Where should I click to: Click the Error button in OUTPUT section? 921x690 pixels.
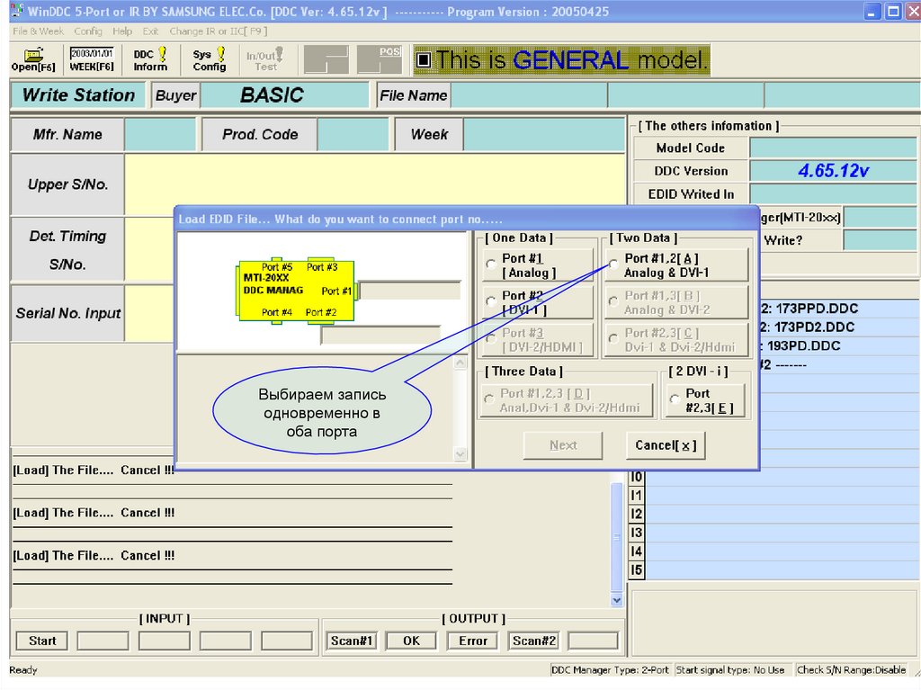click(473, 641)
